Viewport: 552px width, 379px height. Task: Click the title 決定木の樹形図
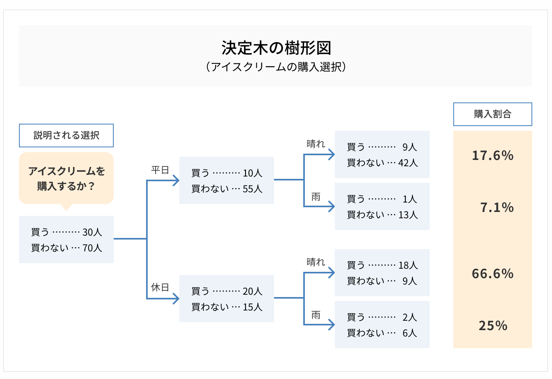(x=276, y=48)
